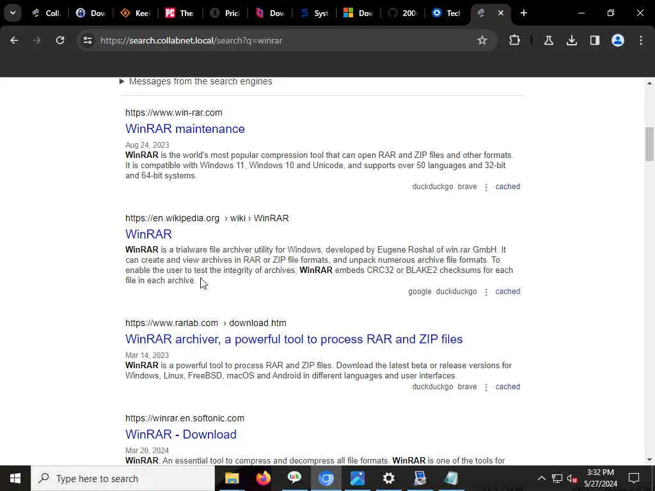Switch to the 'Coll' tab
This screenshot has width=655, height=491.
pyautogui.click(x=47, y=13)
